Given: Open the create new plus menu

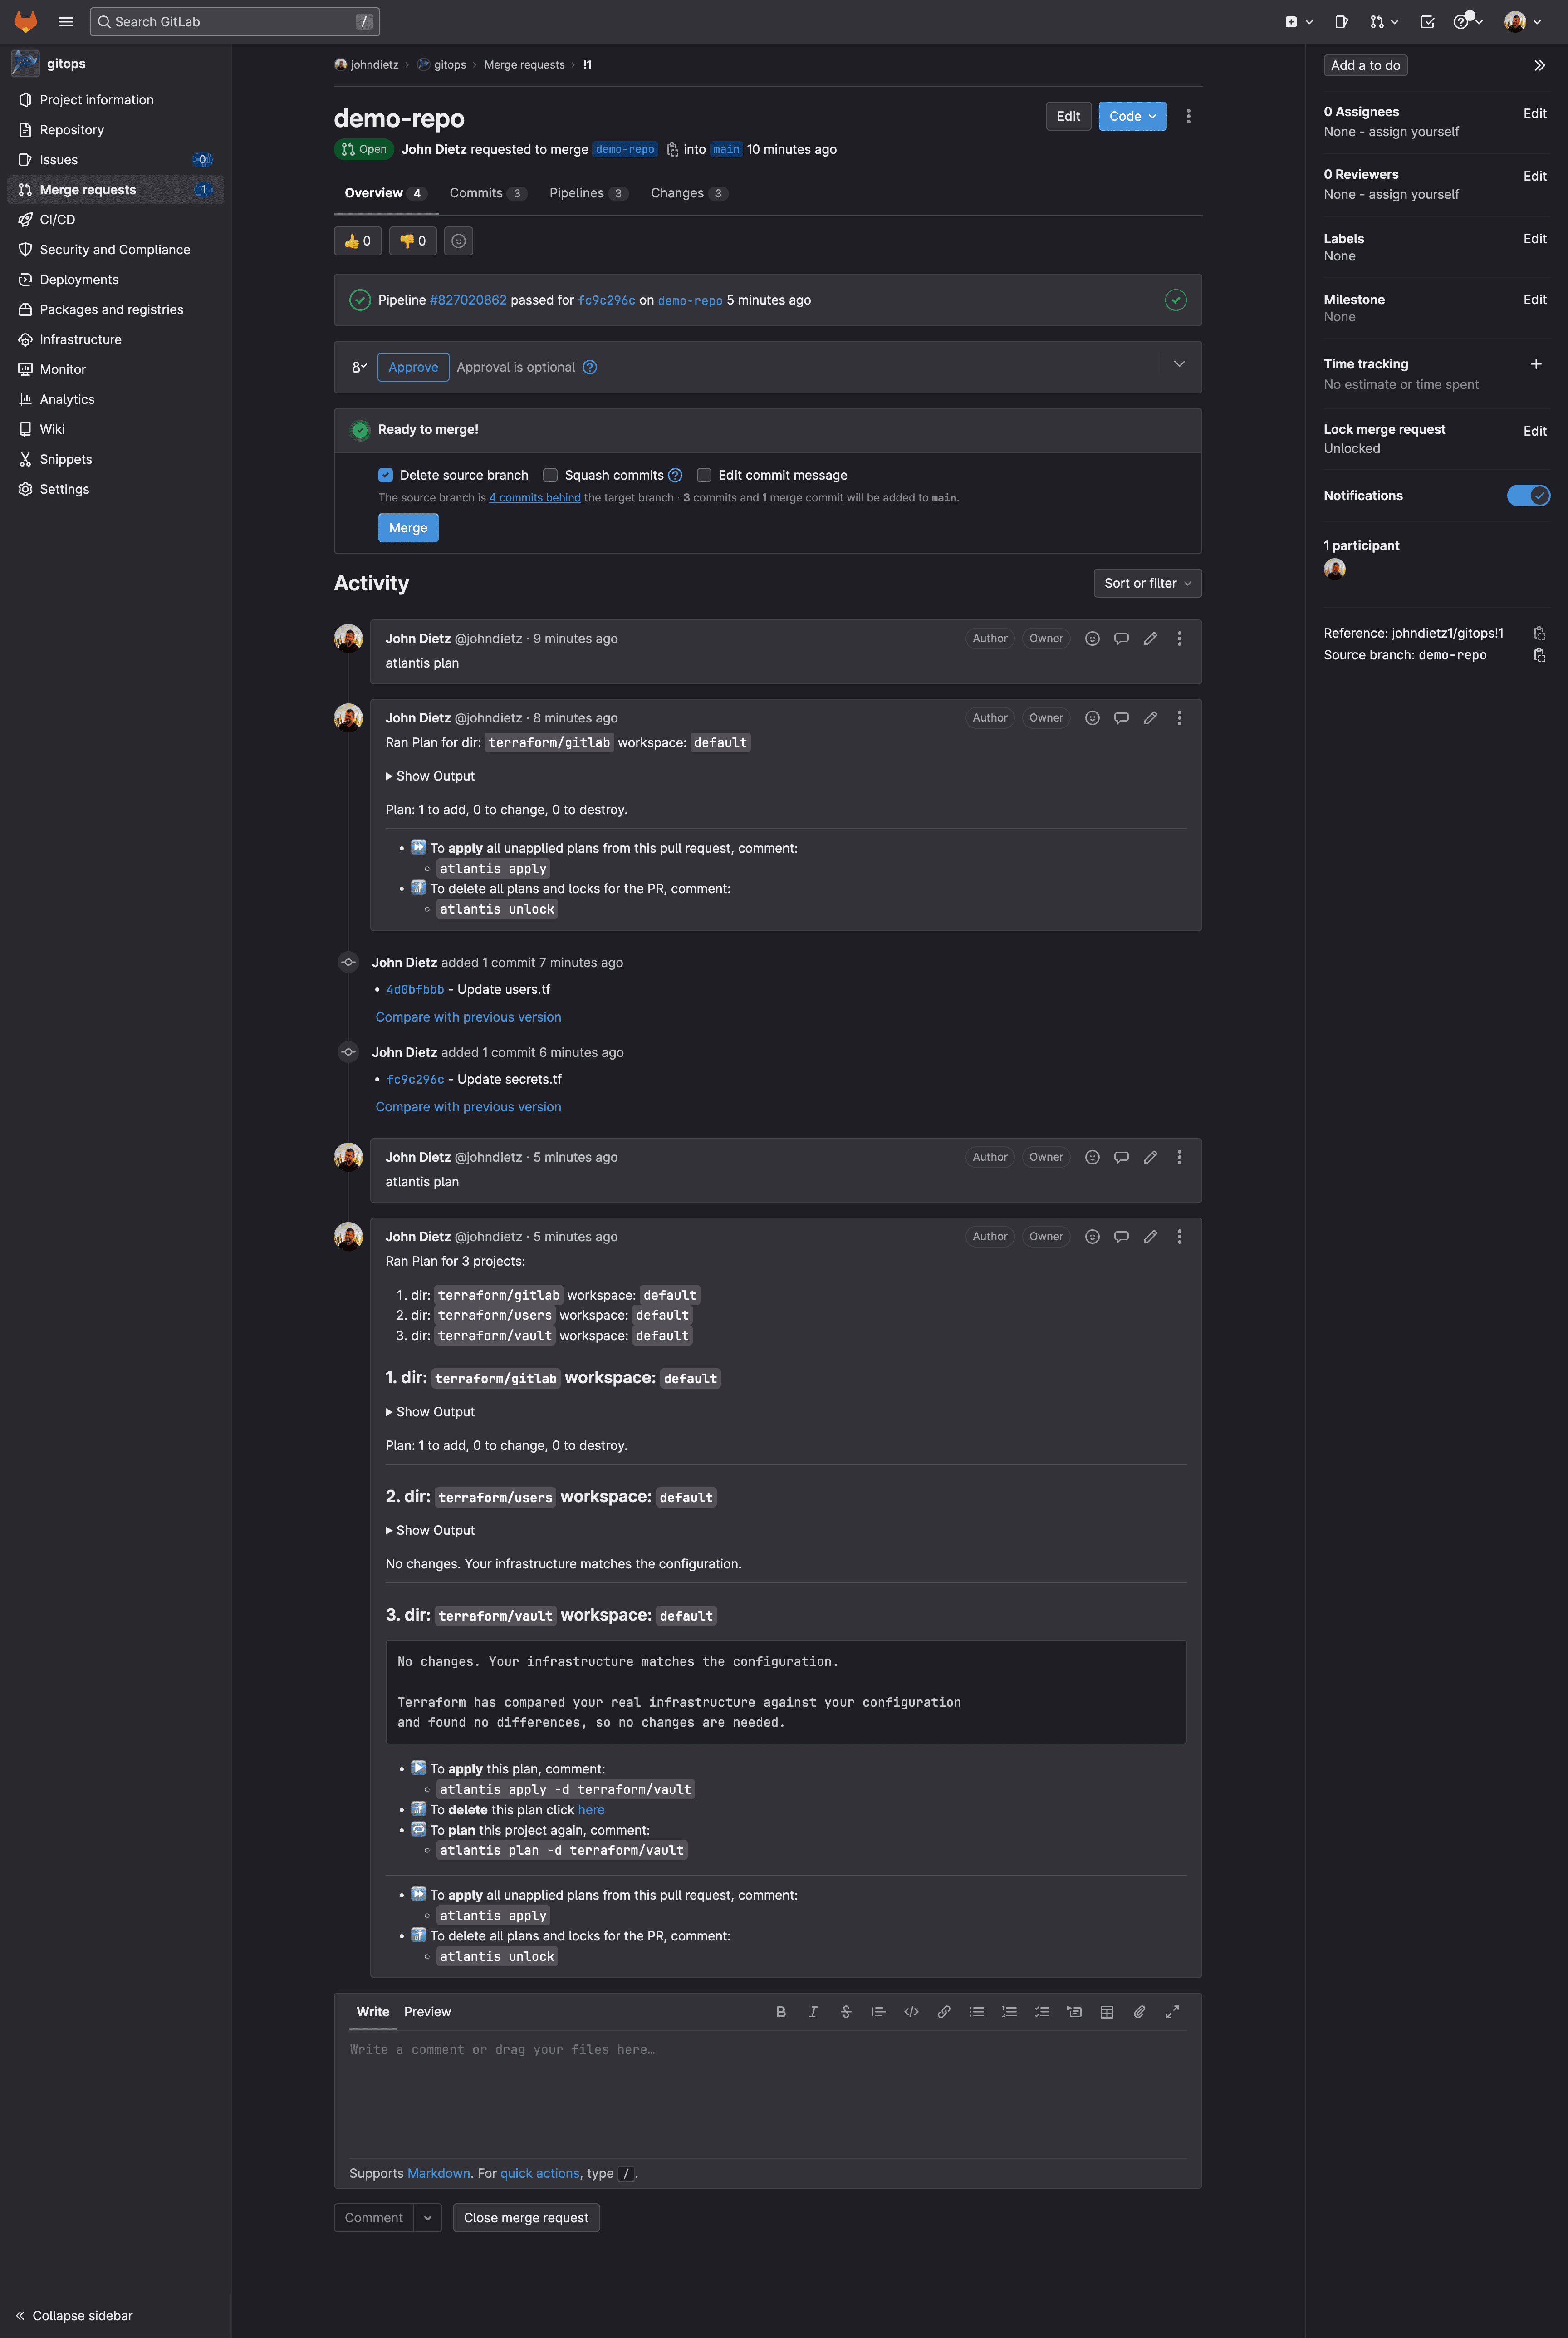Looking at the screenshot, I should 1298,21.
